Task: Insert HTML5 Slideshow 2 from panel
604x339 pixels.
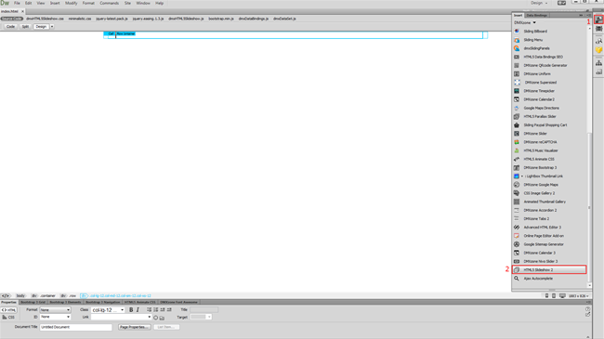Action: coord(549,269)
